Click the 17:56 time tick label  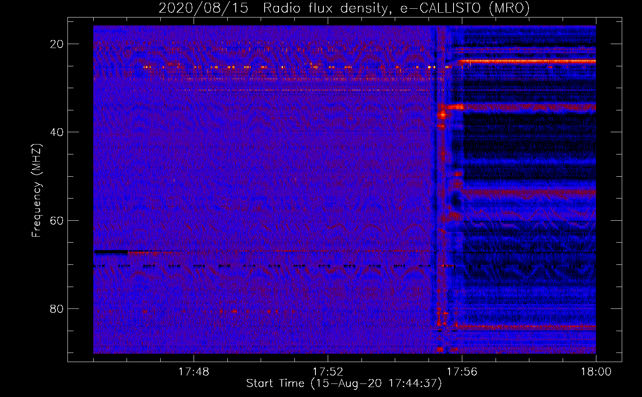click(x=462, y=372)
